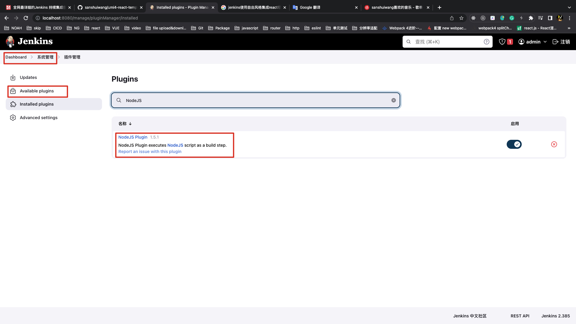Screen dimensions: 576x324
Task: Click the share page icon
Action: tap(452, 18)
